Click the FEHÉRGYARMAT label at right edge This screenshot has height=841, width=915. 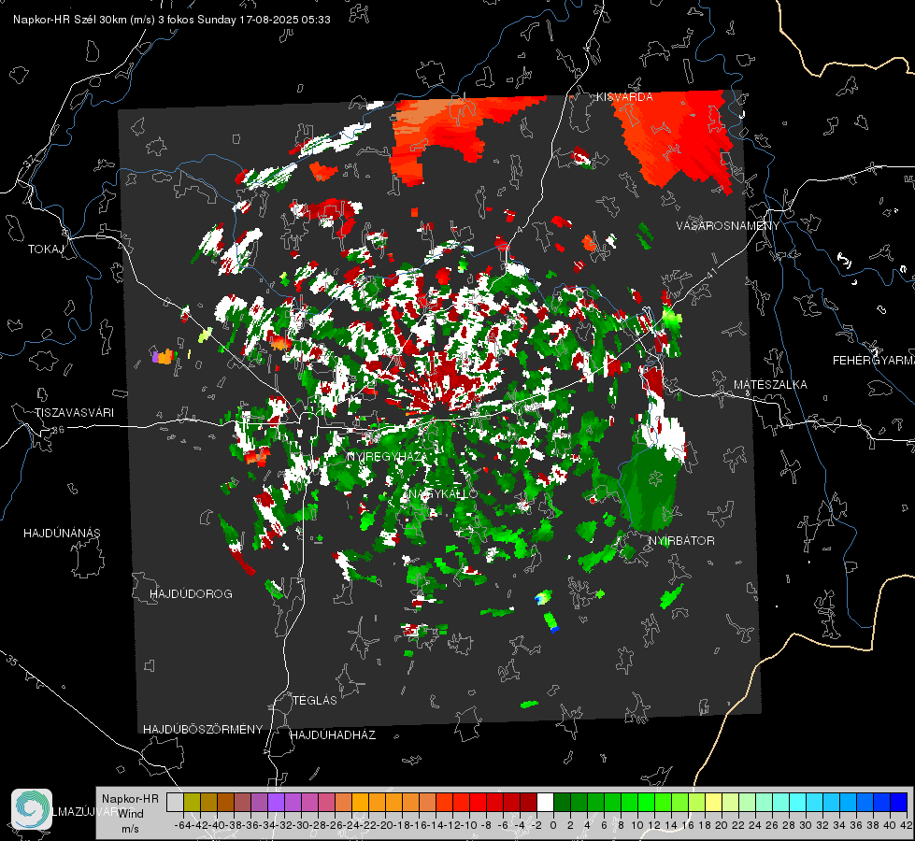(x=873, y=361)
